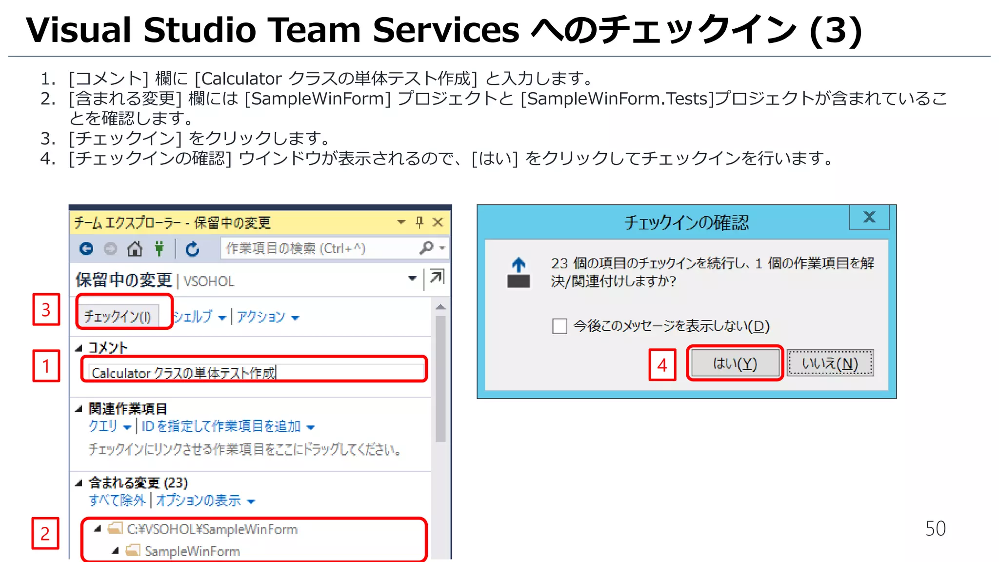Collapse the 関連作業項目 section

79,409
